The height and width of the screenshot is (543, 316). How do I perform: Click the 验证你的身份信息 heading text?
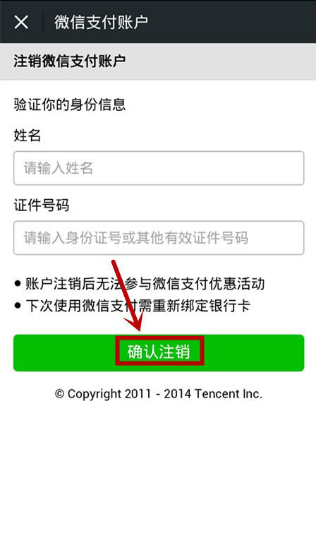pos(70,105)
